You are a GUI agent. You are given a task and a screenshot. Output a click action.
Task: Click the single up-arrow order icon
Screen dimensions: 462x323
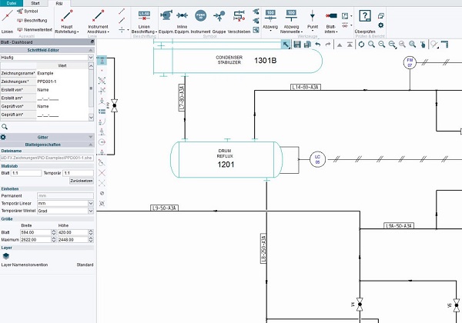click(340, 45)
